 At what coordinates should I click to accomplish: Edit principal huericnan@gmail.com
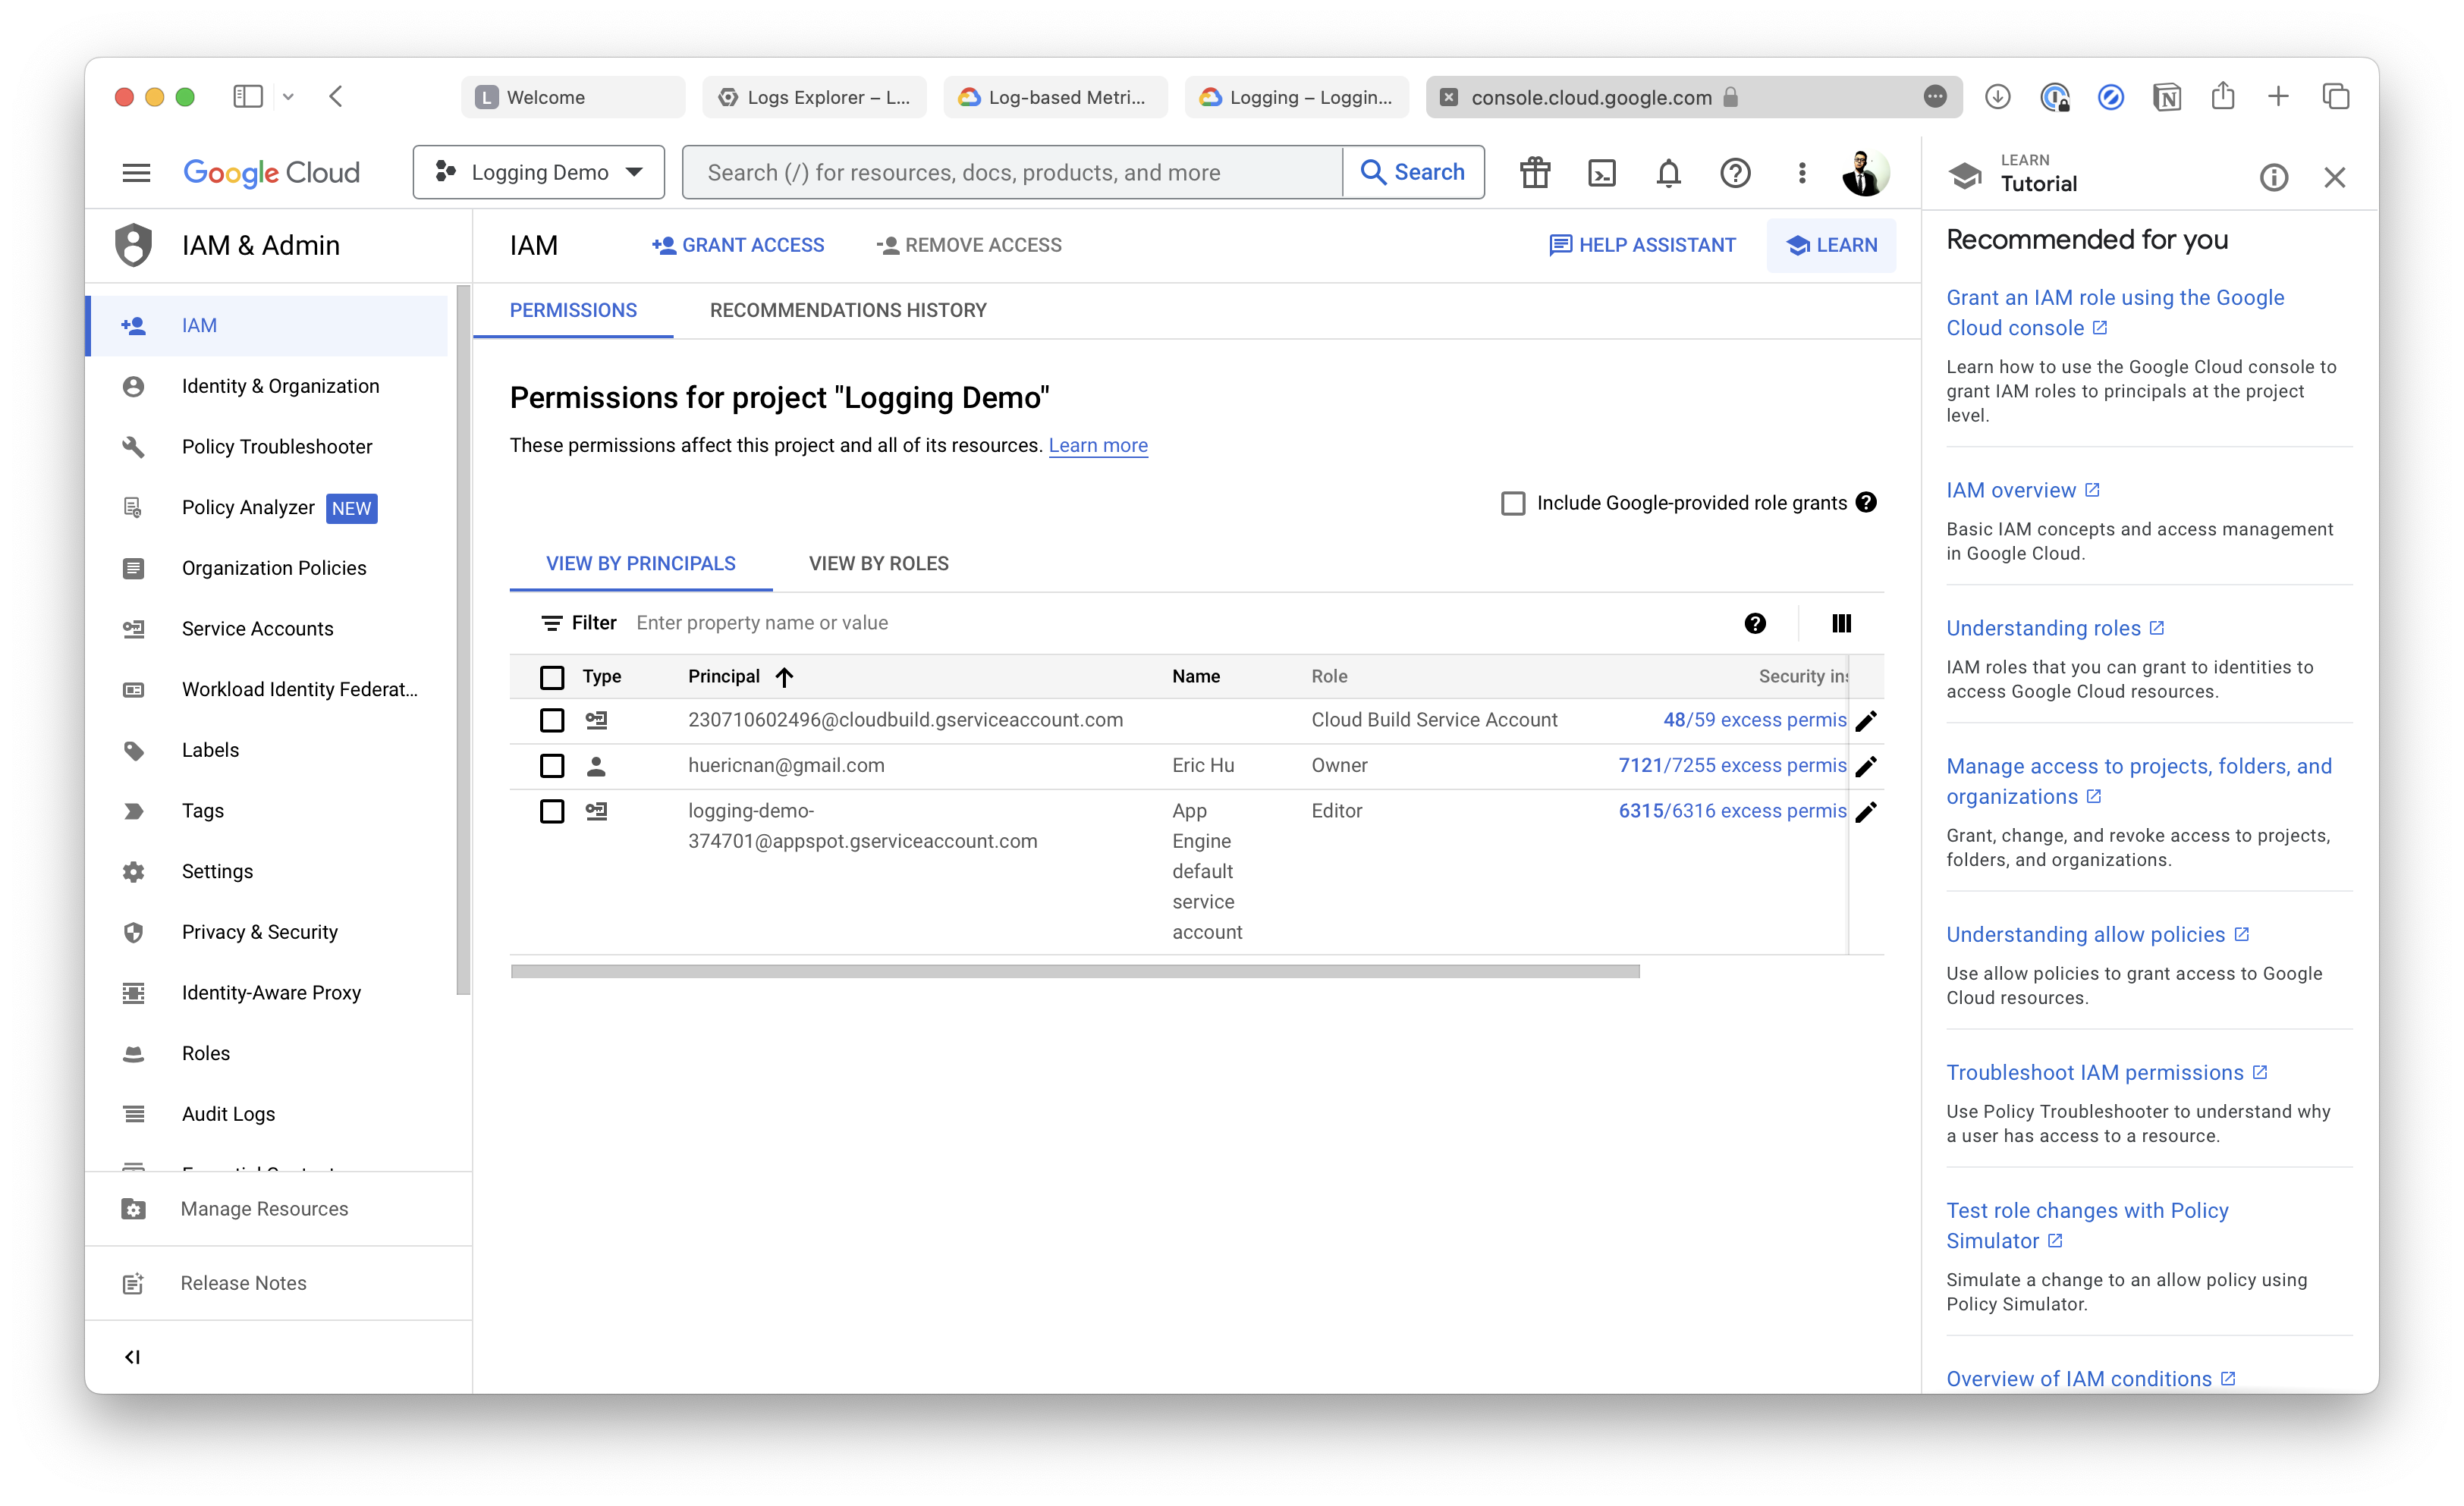1866,767
